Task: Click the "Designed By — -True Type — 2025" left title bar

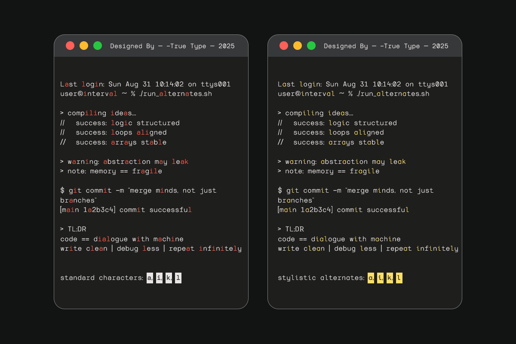Action: pyautogui.click(x=172, y=46)
